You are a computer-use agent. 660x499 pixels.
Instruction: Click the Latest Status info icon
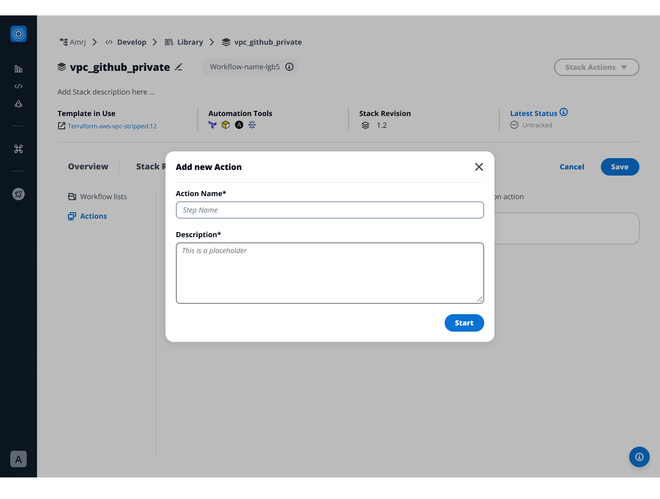[564, 112]
